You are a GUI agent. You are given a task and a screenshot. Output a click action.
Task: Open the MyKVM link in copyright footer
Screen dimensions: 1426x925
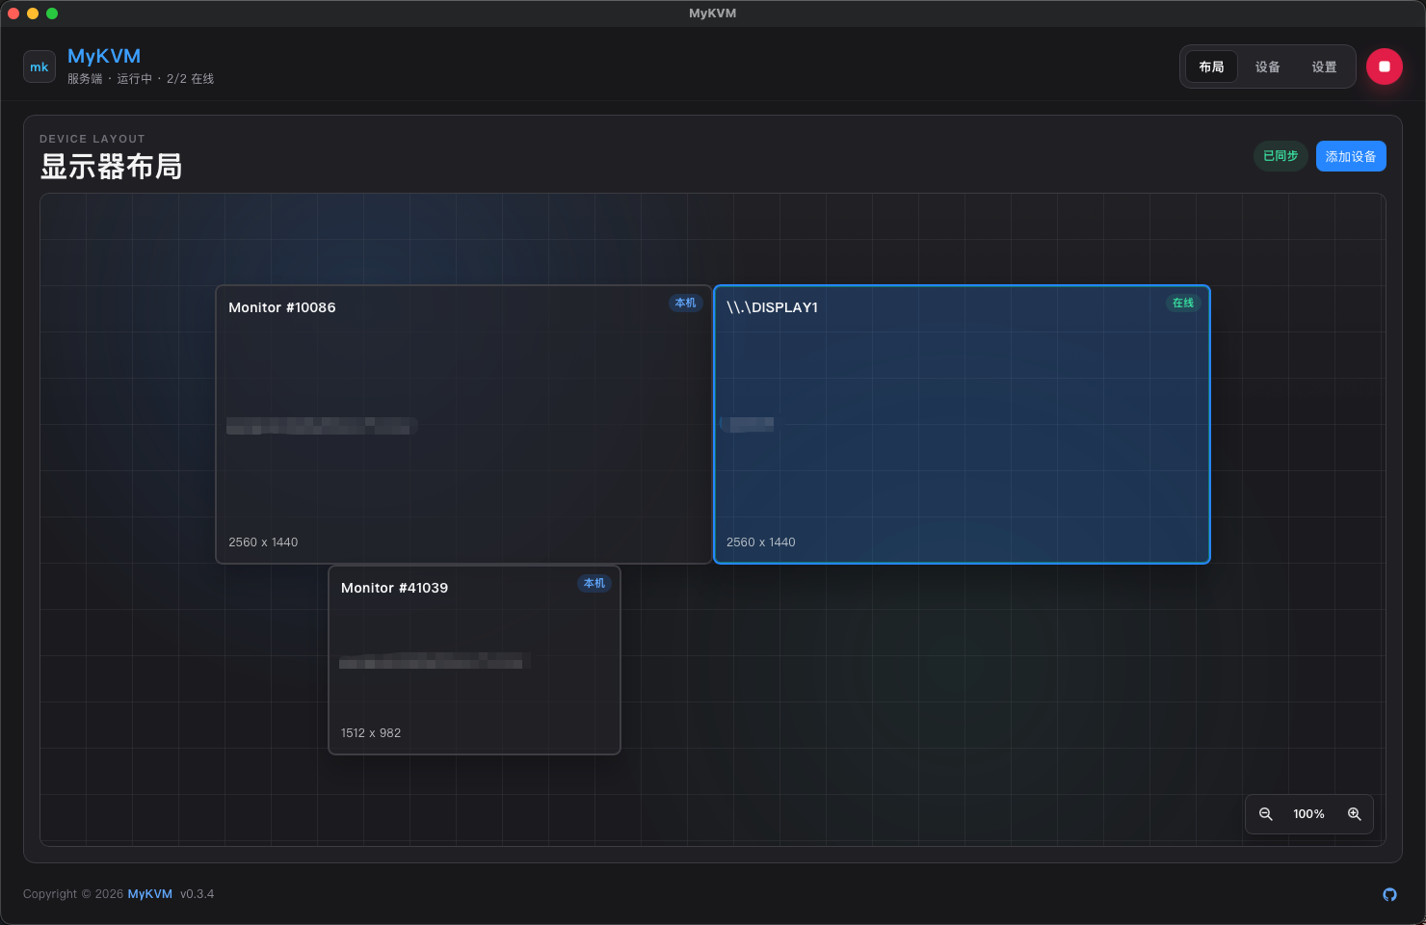point(149,894)
